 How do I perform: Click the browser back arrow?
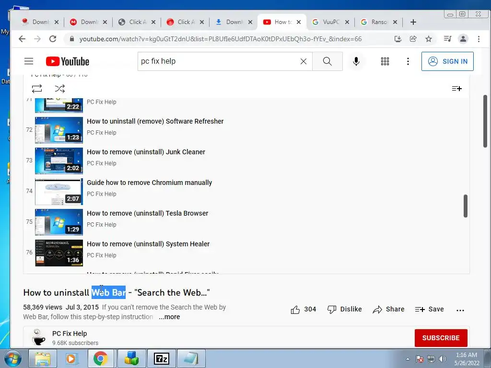pos(22,39)
